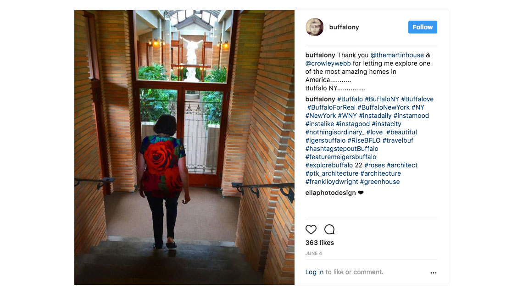Open the #RiseBFLO hashtag
This screenshot has height=294, width=523.
[364, 140]
